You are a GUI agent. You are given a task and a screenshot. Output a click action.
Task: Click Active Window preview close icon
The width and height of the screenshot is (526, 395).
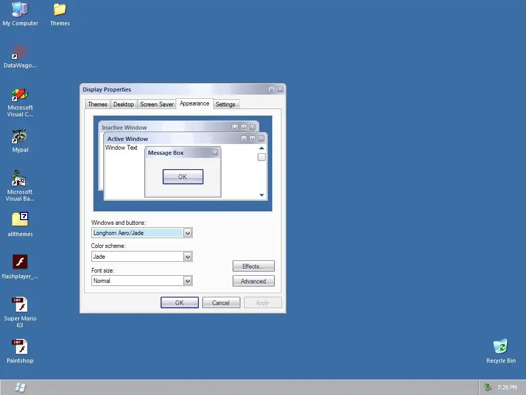261,138
